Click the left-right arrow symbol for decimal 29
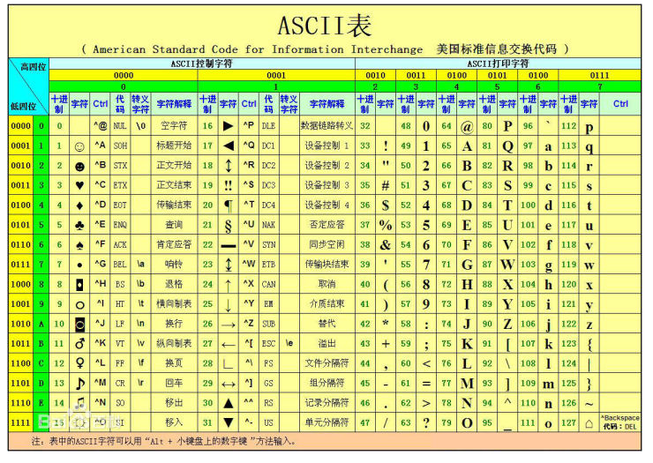 pos(229,385)
